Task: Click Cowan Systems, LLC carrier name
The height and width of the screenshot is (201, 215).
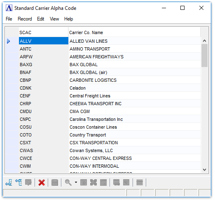Action: pyautogui.click(x=91, y=150)
